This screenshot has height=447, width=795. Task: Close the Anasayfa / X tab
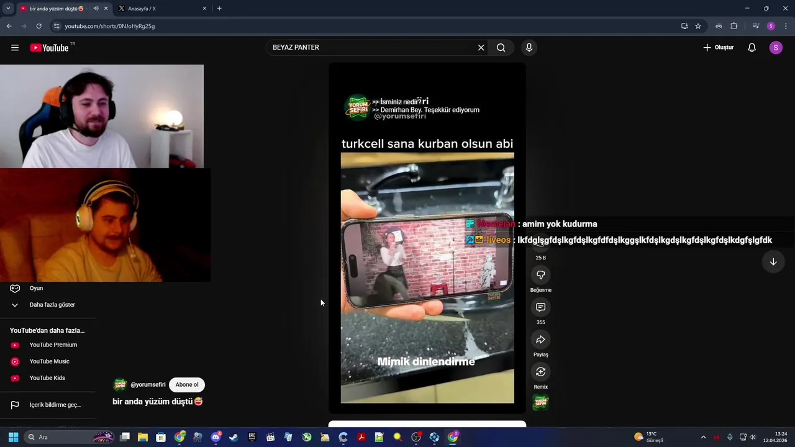[204, 9]
